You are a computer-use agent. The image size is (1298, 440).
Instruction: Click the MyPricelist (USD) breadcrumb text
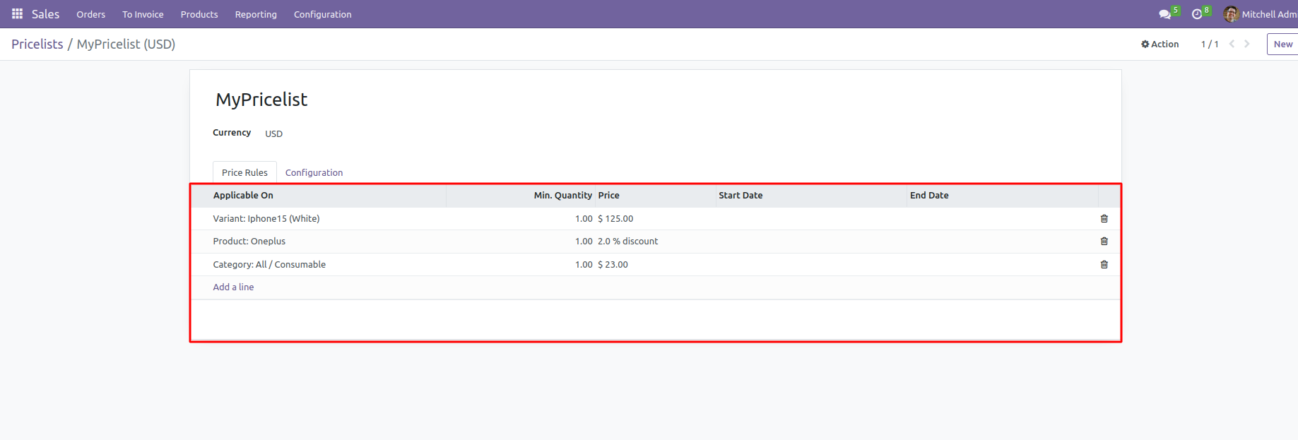[x=126, y=44]
